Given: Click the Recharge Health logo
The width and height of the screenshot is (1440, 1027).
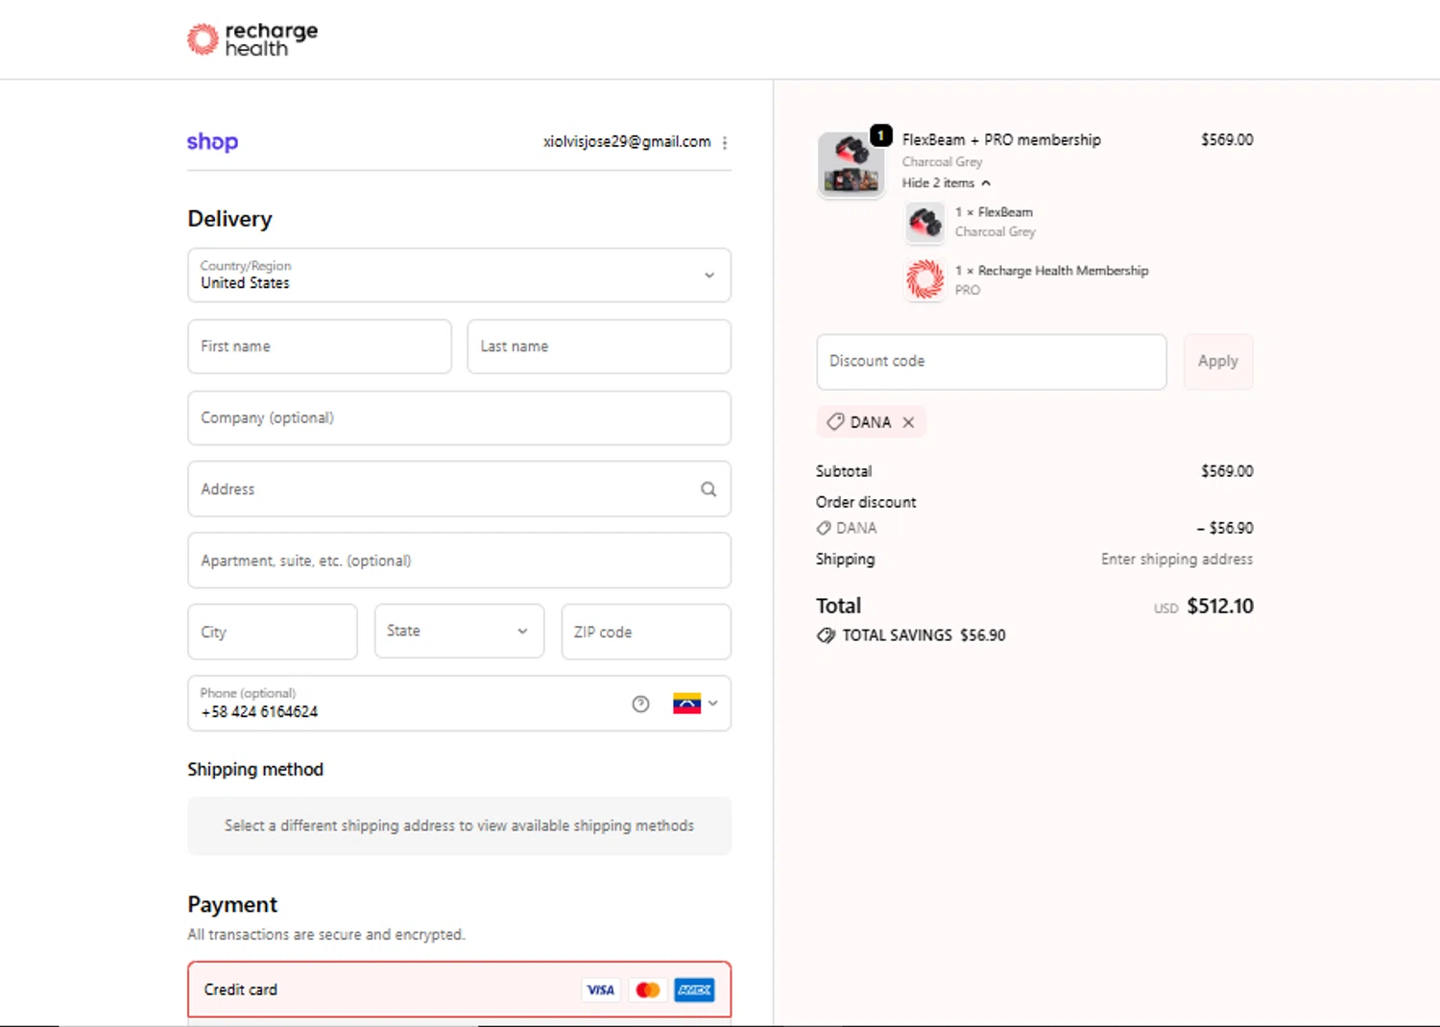Looking at the screenshot, I should [252, 39].
